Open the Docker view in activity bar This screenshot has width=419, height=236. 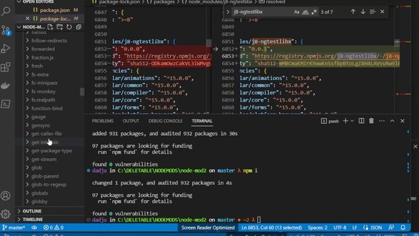(6, 86)
